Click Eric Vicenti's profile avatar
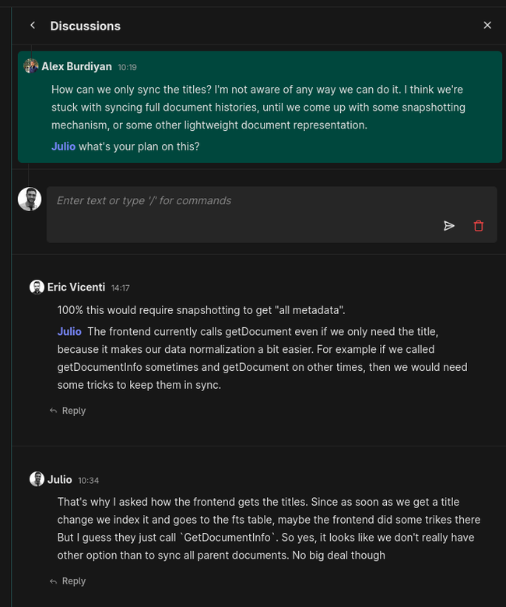Screen dimensions: 506x607 coord(37,288)
